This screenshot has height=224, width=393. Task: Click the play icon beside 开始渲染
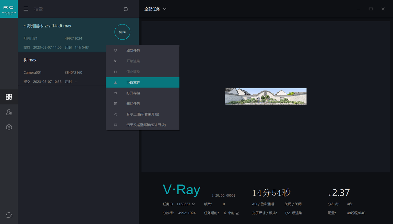click(x=115, y=61)
